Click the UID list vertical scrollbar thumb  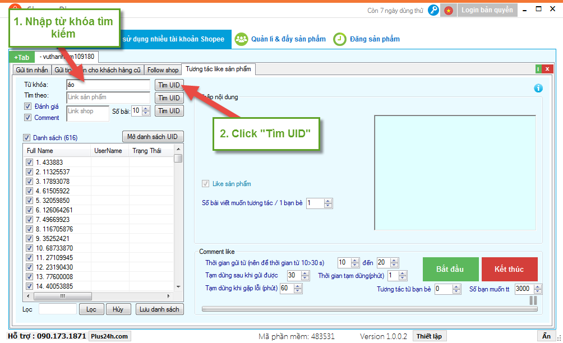pyautogui.click(x=178, y=158)
